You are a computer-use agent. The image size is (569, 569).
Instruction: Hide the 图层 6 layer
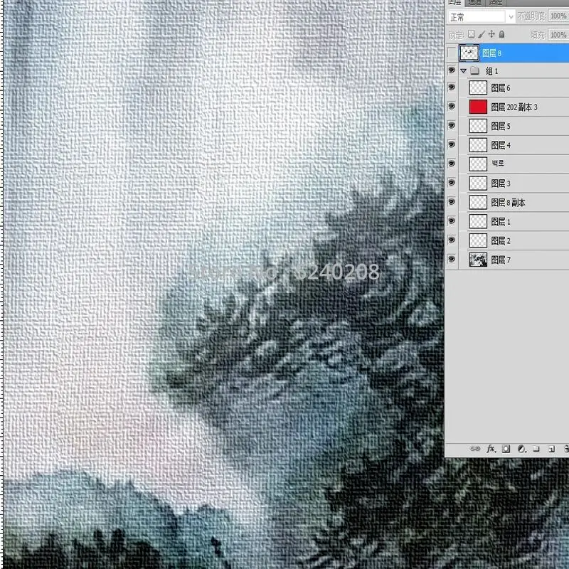[x=452, y=87]
